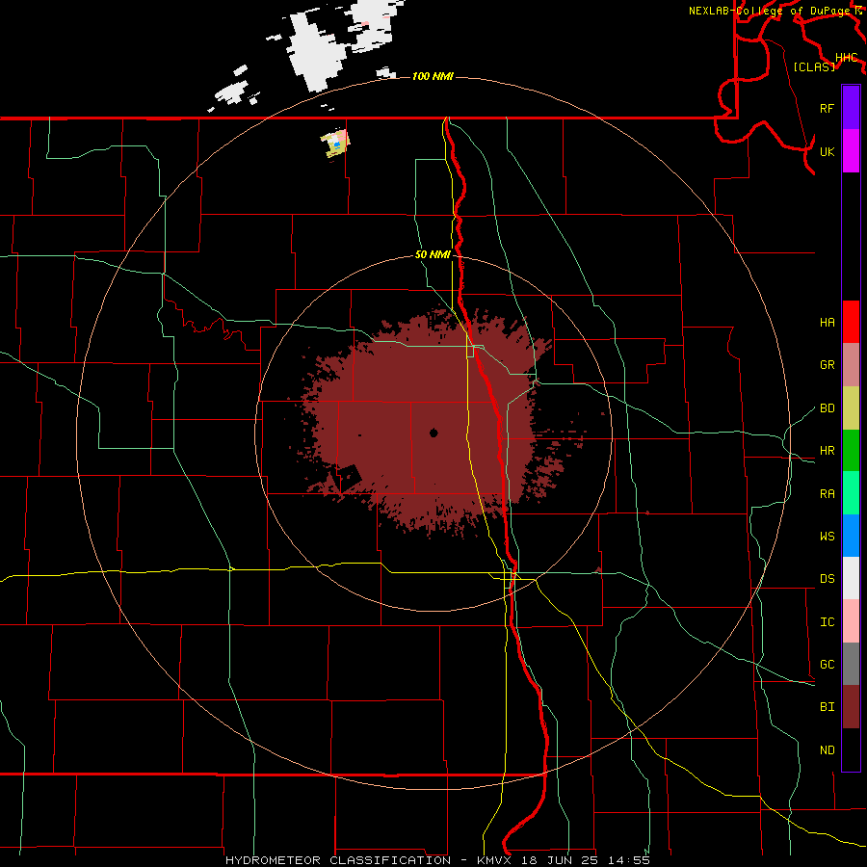
Task: Click the UK legend label
Action: point(828,151)
